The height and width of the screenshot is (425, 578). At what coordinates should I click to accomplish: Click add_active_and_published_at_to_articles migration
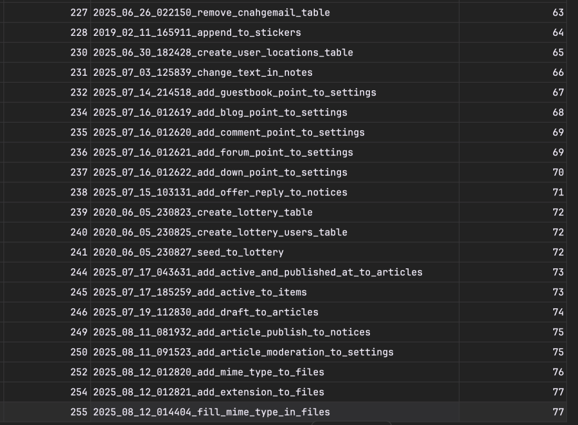point(258,272)
